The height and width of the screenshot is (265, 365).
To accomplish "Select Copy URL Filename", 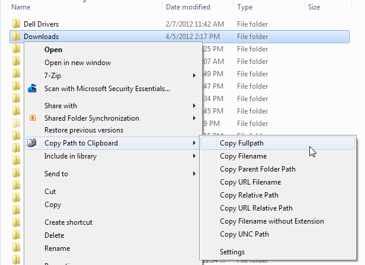I will [251, 182].
